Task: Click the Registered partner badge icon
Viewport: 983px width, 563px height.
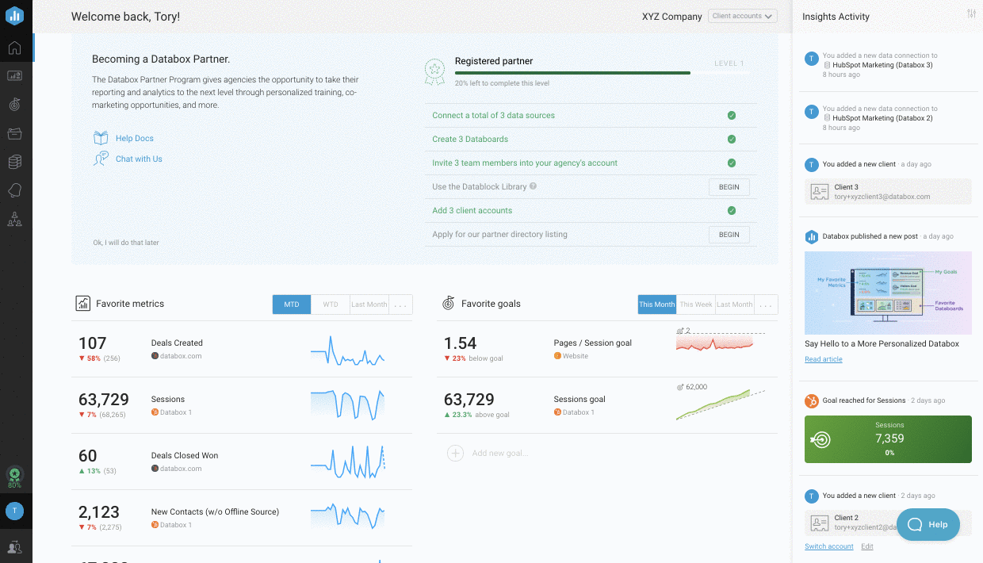Action: tap(434, 71)
